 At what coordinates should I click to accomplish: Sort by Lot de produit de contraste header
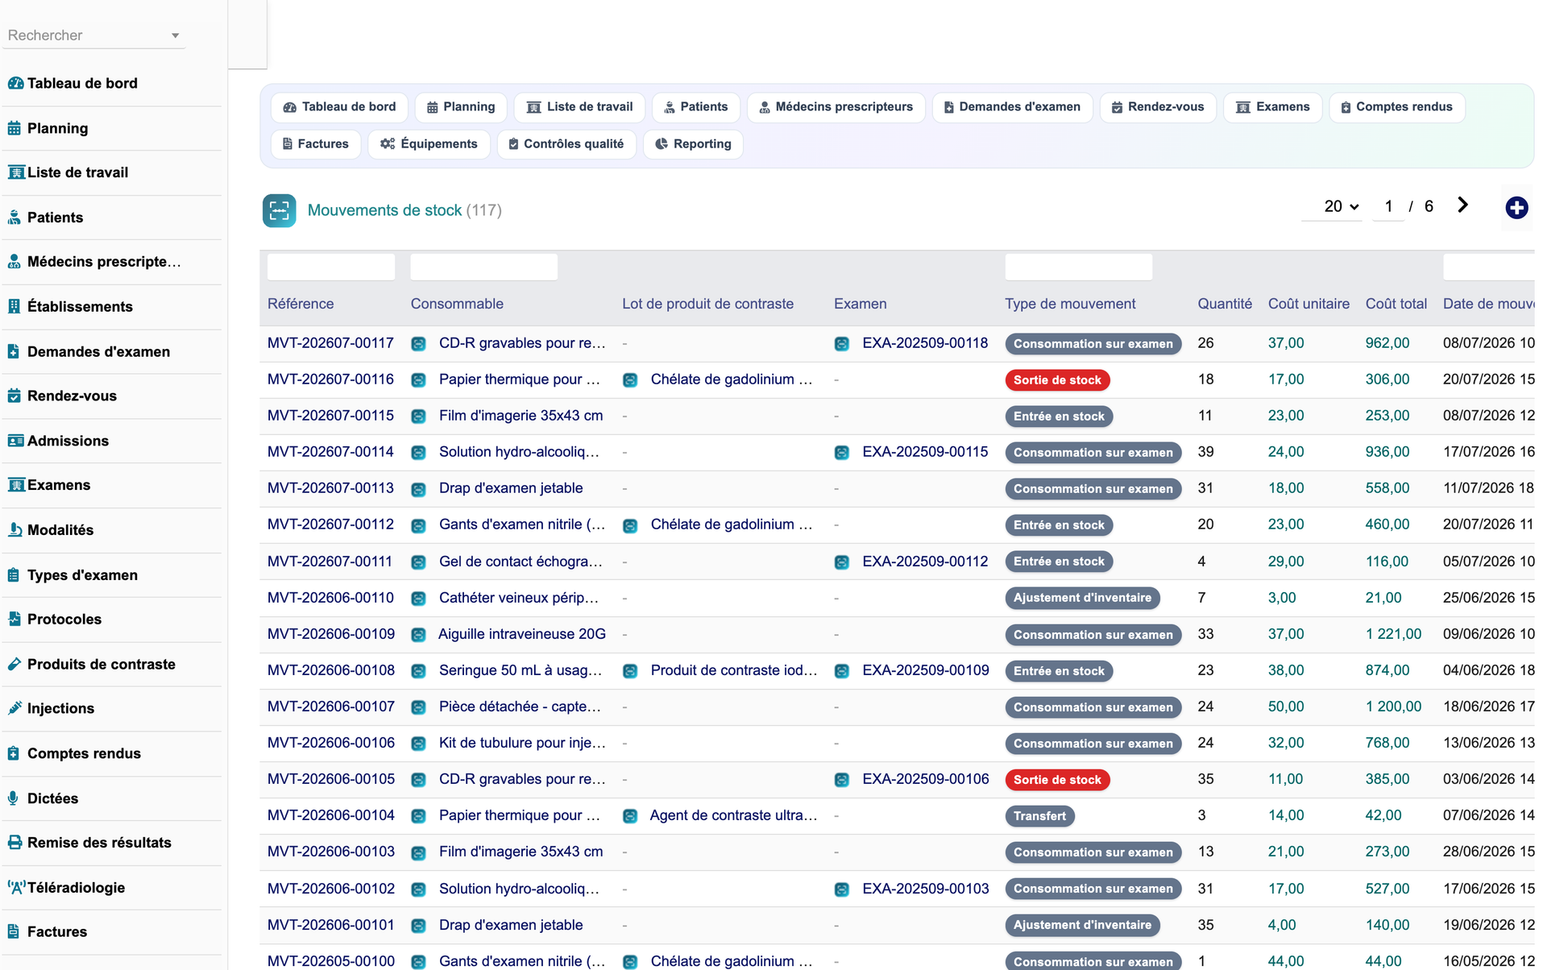[x=707, y=304]
